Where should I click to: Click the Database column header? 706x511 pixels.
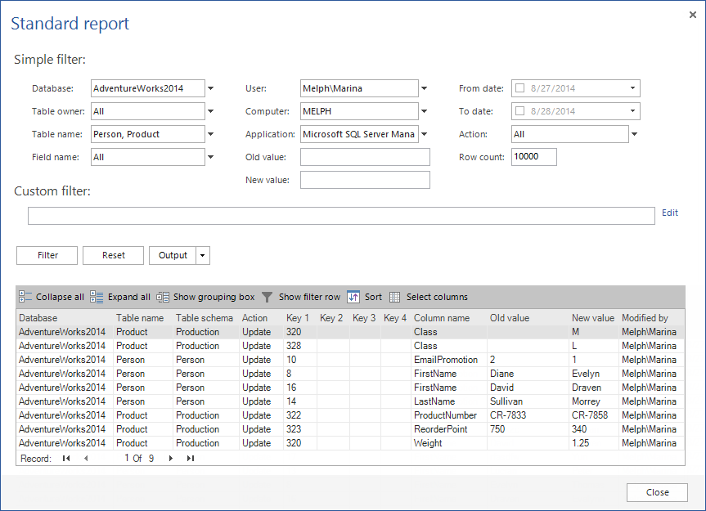pyautogui.click(x=65, y=318)
